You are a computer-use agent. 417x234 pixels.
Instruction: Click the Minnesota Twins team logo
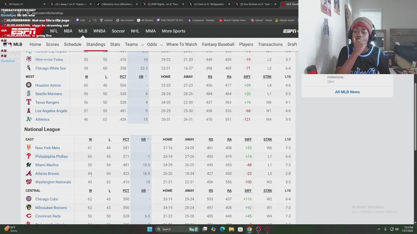pyautogui.click(x=29, y=59)
